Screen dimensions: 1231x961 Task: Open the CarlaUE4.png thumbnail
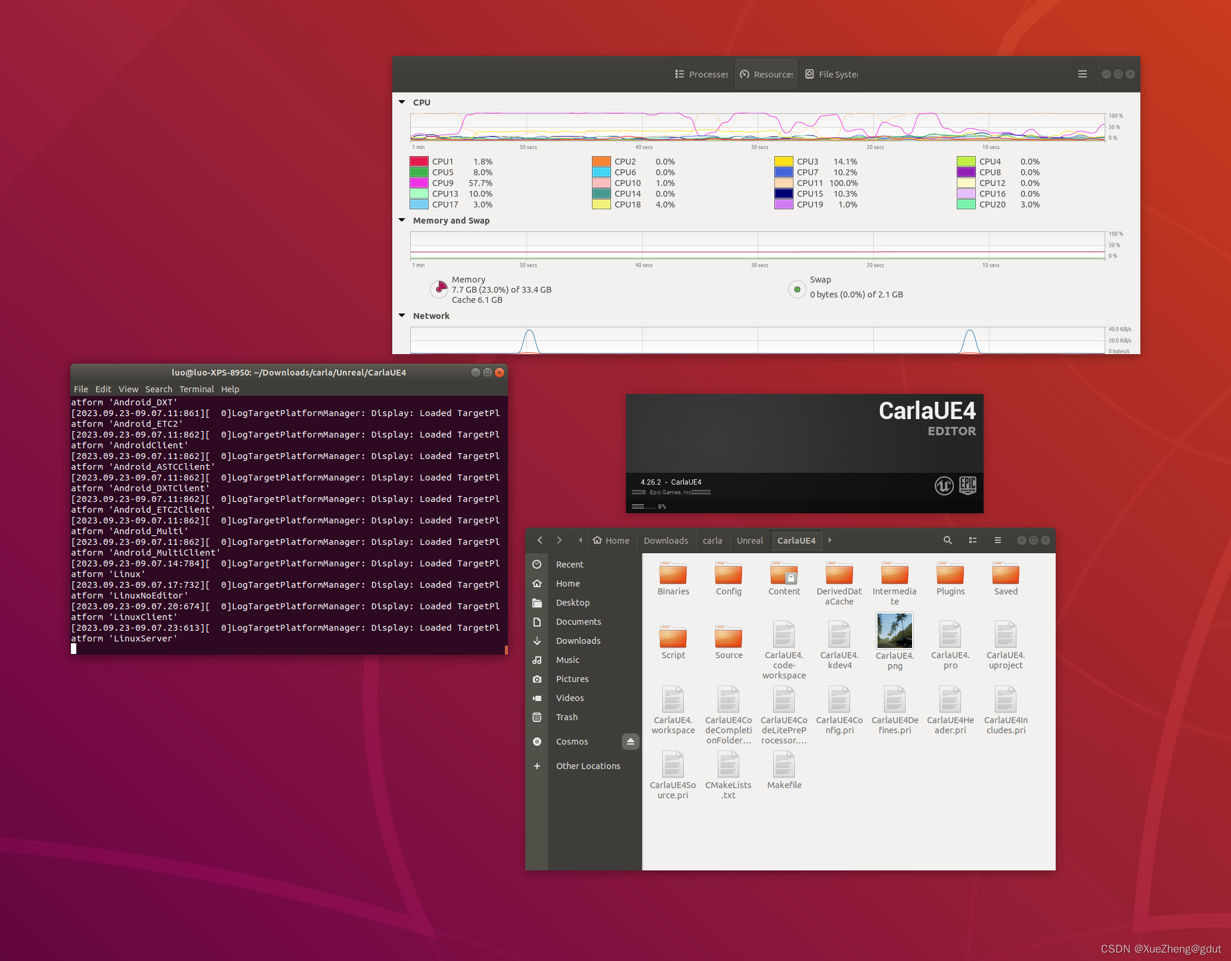[x=895, y=631]
